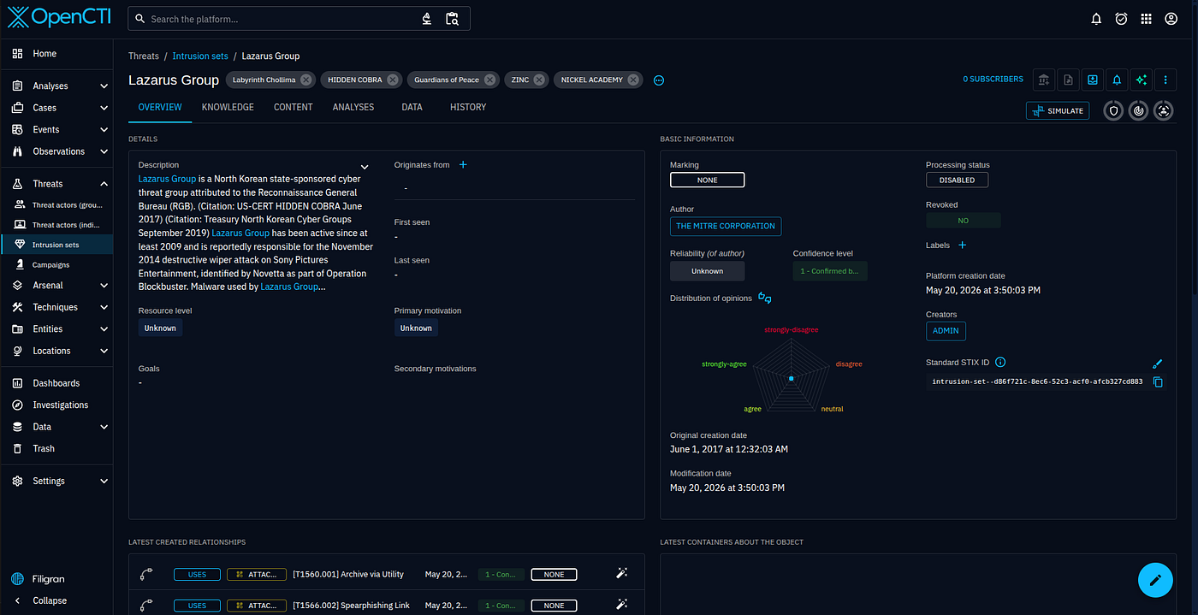Screen dimensions: 1198x615
Task: Open THE MITRE CORPORATION author chip
Action: [x=726, y=226]
